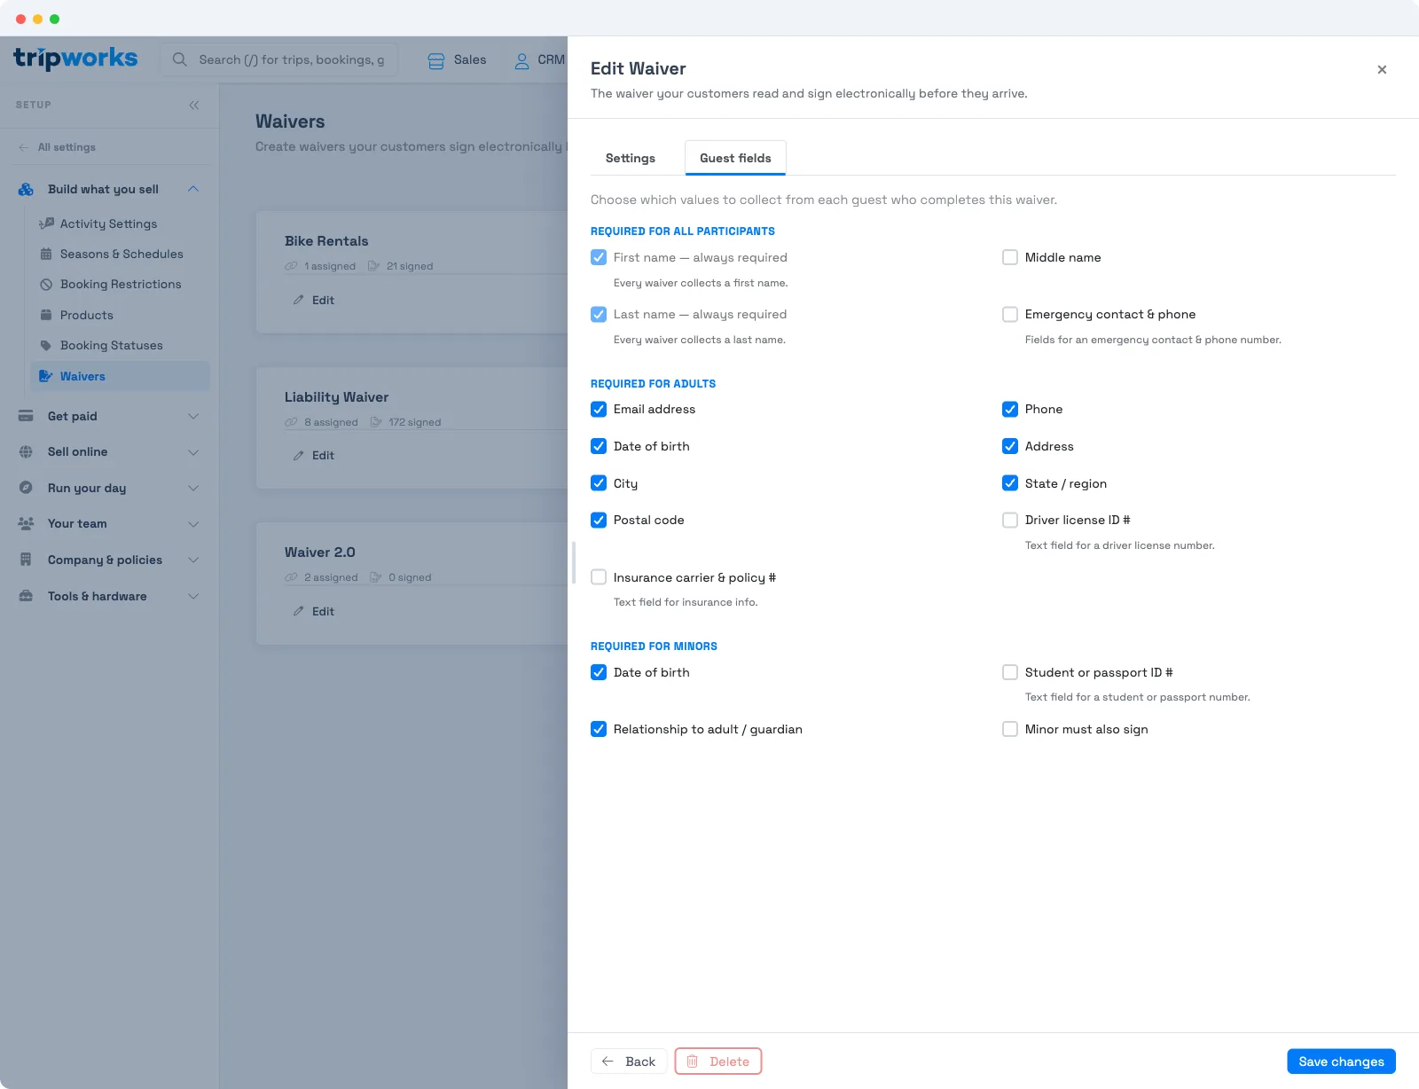Expand the Sell online section chevron
1419x1089 pixels.
coord(193,451)
